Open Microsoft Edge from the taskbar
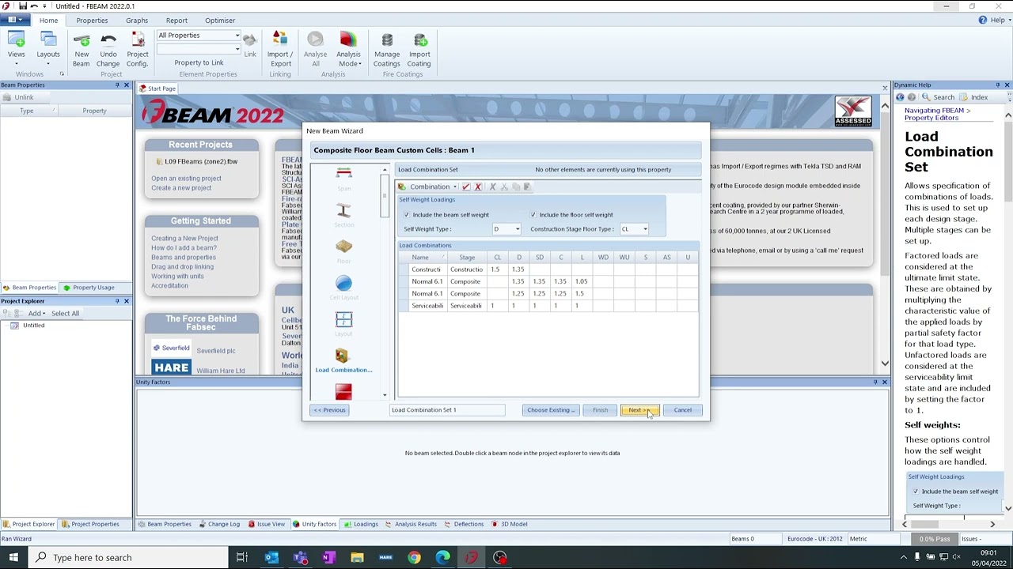 (442, 557)
